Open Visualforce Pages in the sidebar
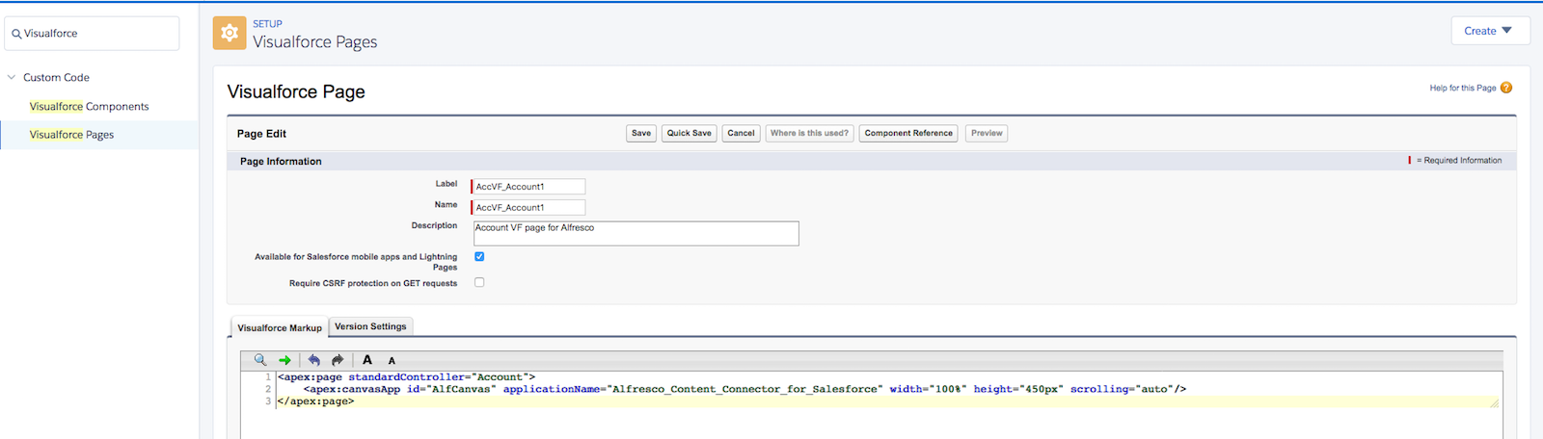This screenshot has height=439, width=1543. pyautogui.click(x=71, y=135)
